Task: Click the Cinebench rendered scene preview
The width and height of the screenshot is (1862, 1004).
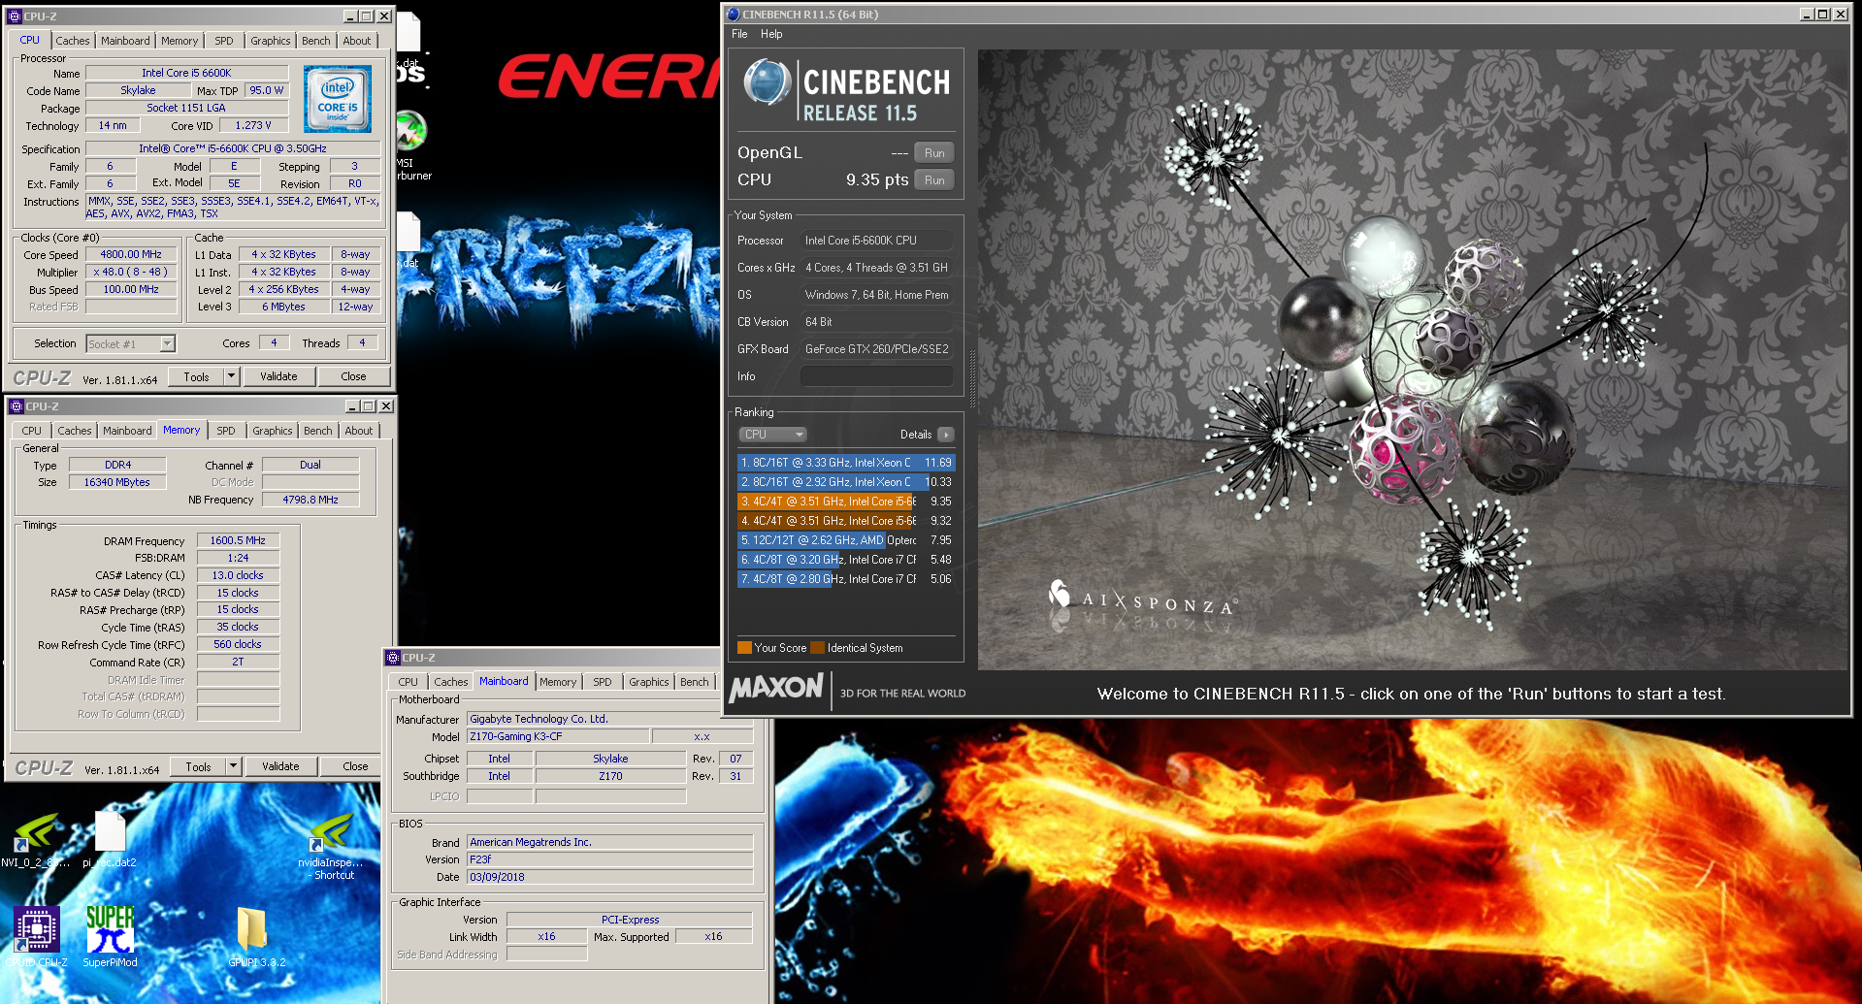Action: click(x=1413, y=359)
